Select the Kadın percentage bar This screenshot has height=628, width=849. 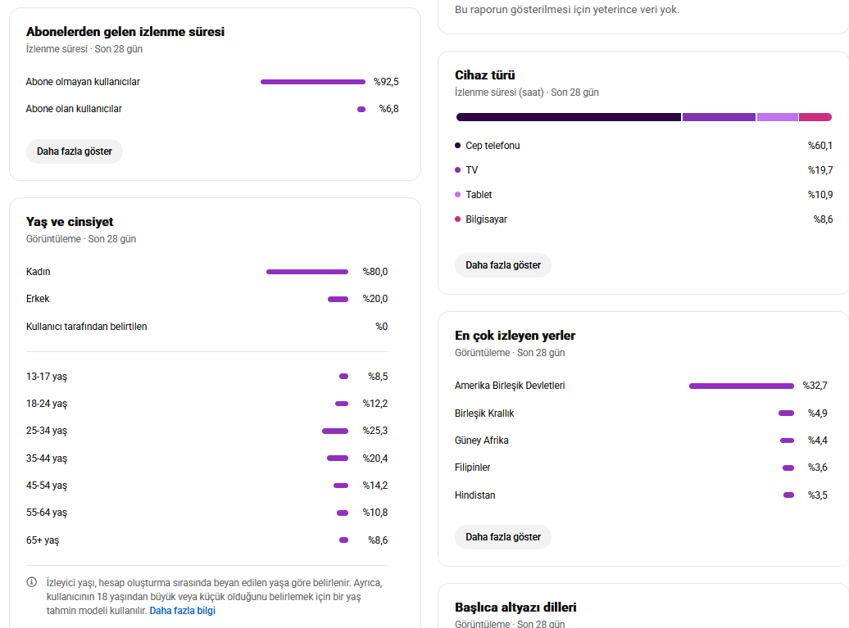coord(307,272)
